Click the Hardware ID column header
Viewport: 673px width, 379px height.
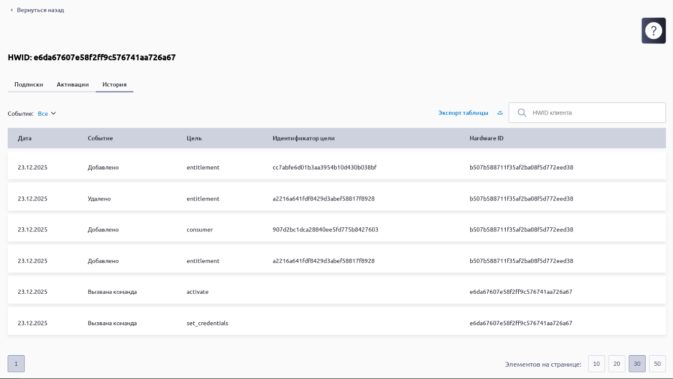(486, 138)
